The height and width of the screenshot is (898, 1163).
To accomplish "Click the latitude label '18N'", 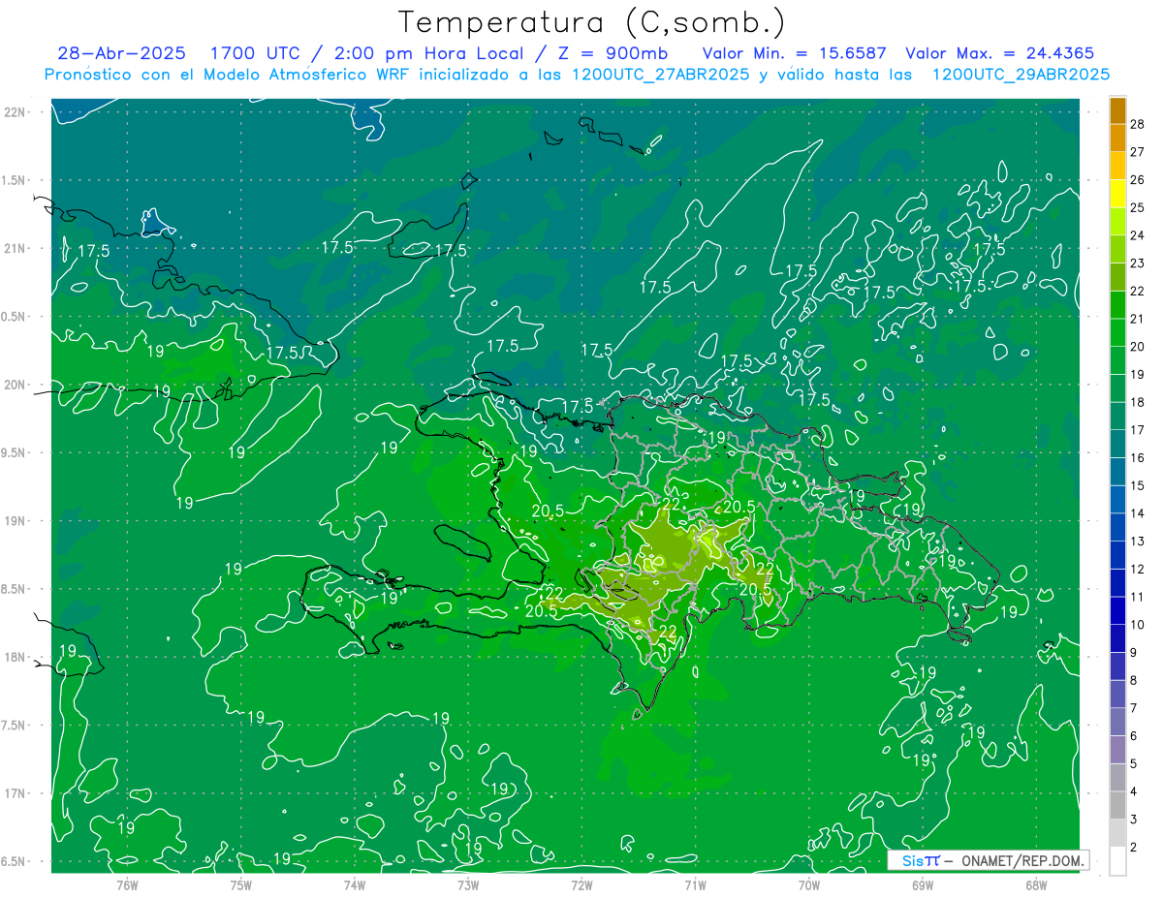I will [x=16, y=658].
